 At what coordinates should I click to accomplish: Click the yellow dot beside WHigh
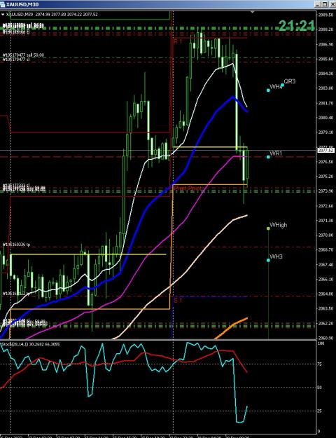268,228
